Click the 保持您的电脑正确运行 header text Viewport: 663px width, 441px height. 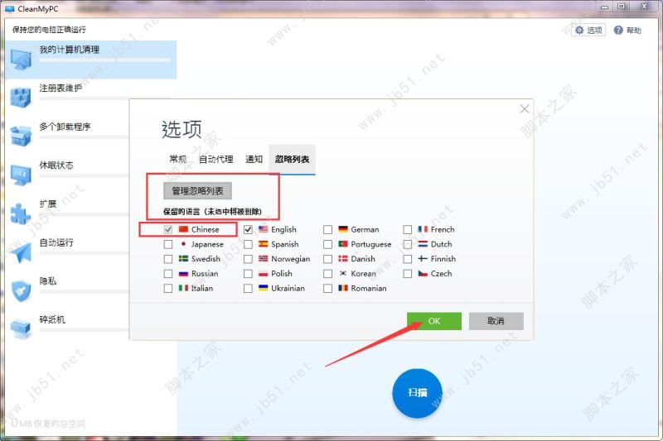[x=49, y=30]
